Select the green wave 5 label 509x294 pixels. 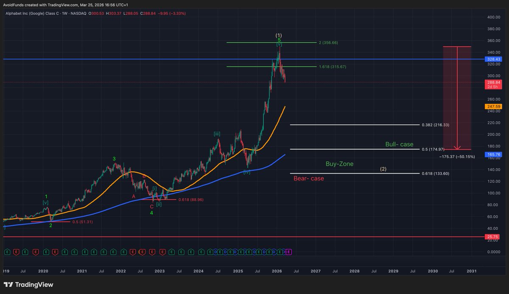pos(279,40)
